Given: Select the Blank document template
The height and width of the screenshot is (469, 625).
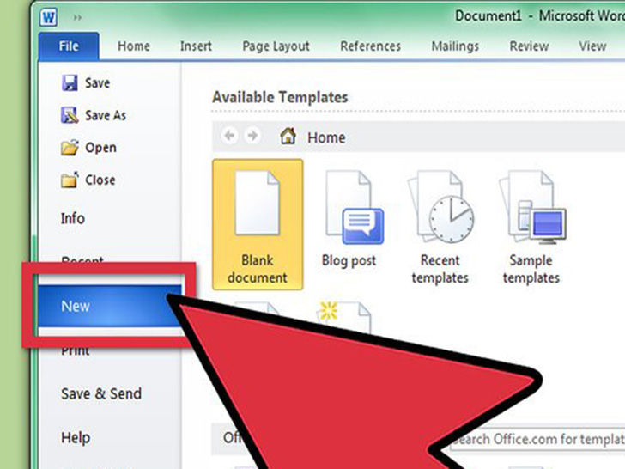Looking at the screenshot, I should point(258,224).
